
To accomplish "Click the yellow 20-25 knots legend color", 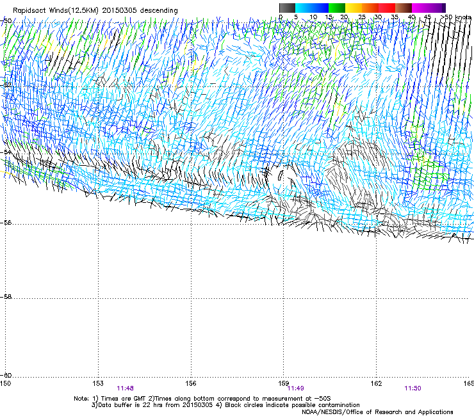I will coord(354,8).
